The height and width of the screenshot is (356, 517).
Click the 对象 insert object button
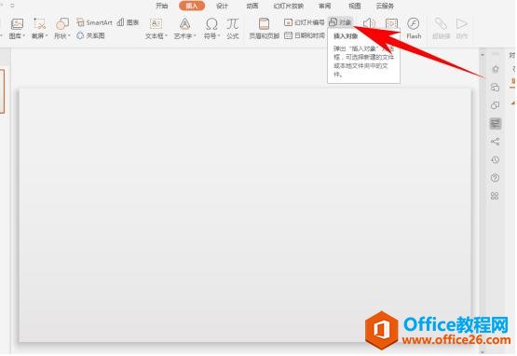coord(341,22)
